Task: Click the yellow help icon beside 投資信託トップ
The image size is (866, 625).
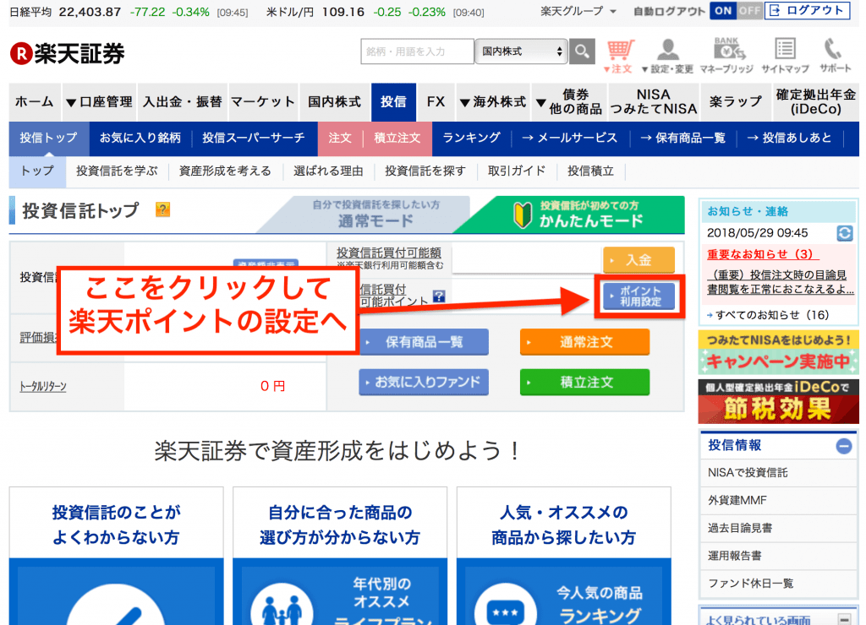Action: (162, 209)
